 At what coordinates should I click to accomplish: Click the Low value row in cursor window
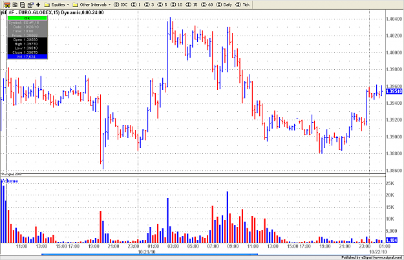pyautogui.click(x=27, y=48)
